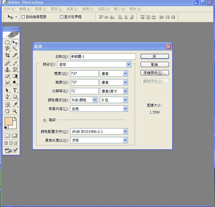Open the 预设 preset dropdown
215x207 pixels.
(x=128, y=64)
